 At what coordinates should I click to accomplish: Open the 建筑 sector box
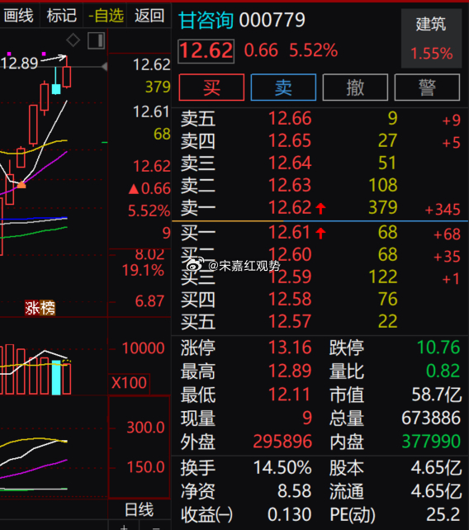(431, 38)
